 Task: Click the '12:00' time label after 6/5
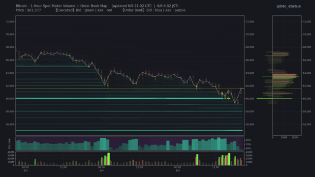216,167
